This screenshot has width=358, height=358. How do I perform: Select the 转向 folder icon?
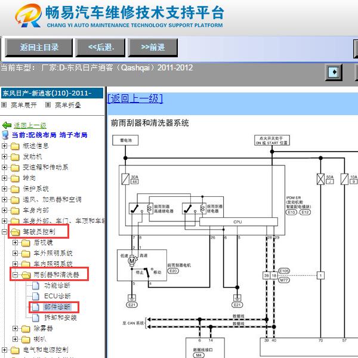15,178
